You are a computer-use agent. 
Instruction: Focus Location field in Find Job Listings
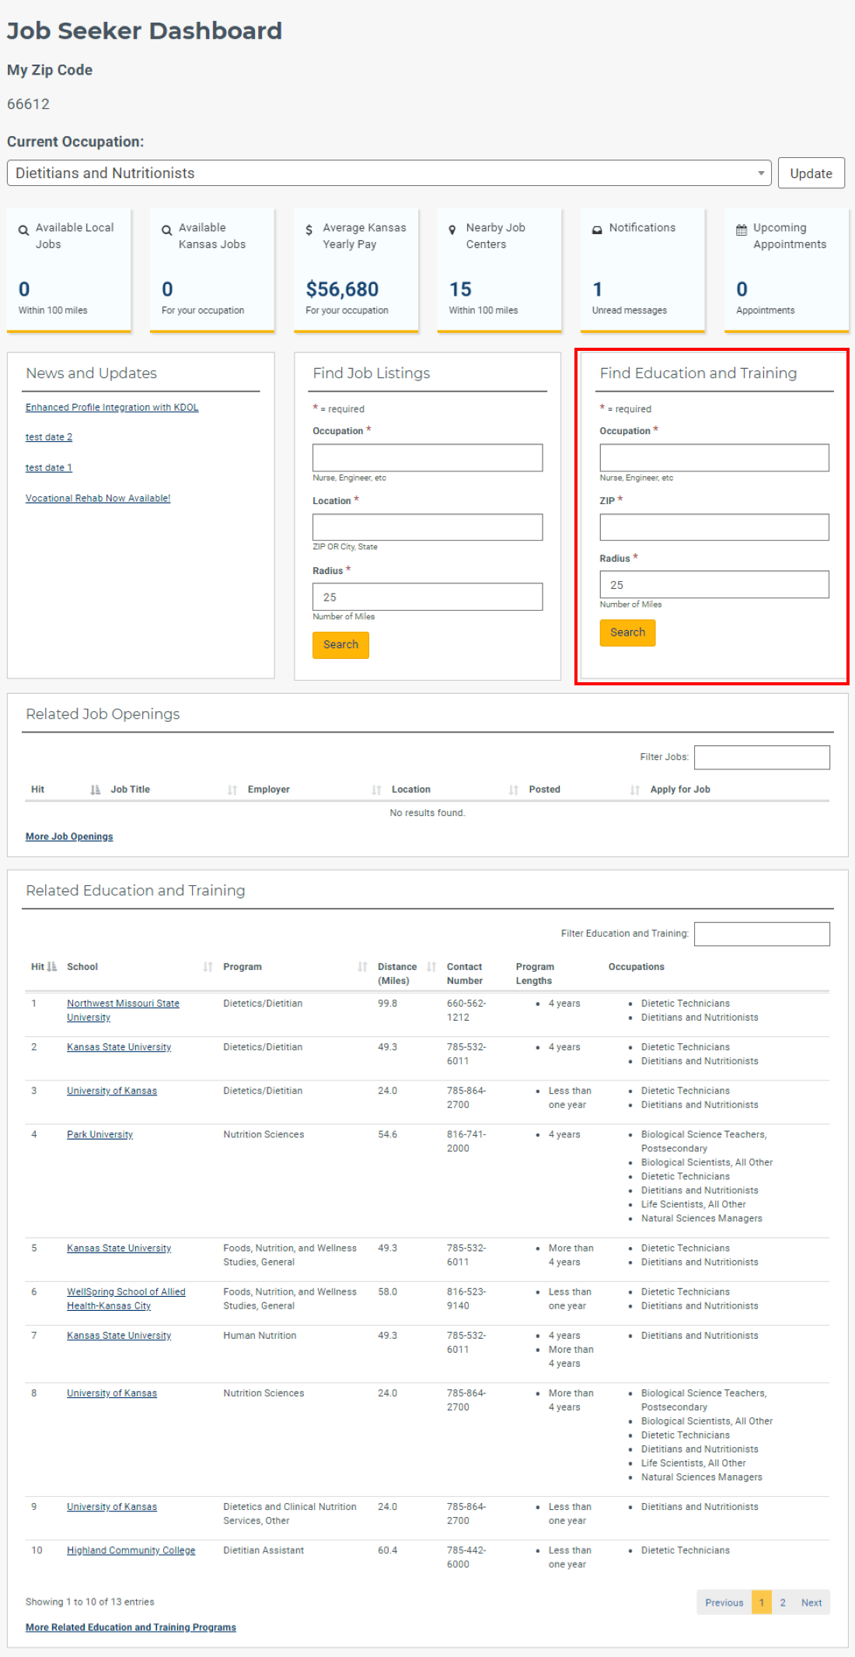tap(427, 527)
